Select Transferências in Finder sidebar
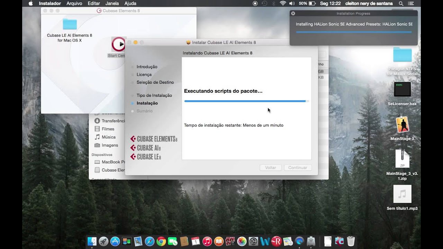 110,121
